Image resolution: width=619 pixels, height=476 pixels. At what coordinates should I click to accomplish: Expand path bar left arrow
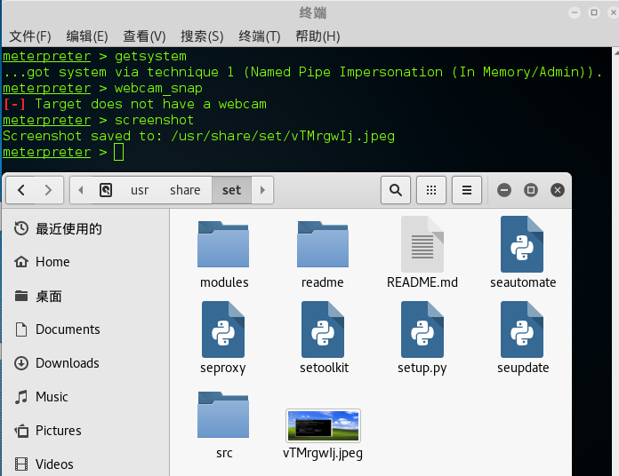coord(81,190)
